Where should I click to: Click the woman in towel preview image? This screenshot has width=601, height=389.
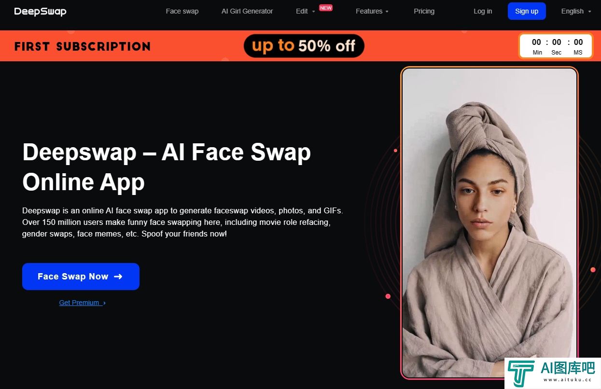click(489, 222)
